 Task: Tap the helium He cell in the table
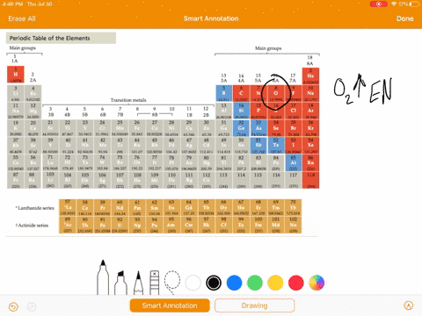click(310, 76)
